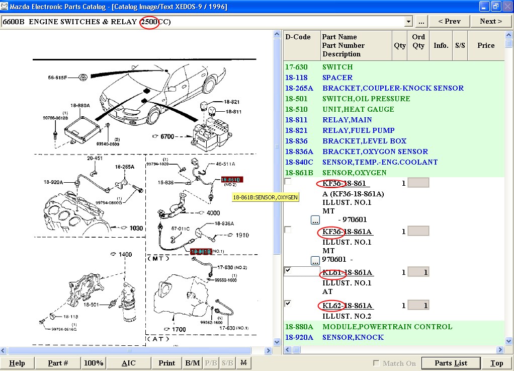Click the 100% zoom button
Viewport: 514px width, 371px height.
tap(94, 363)
